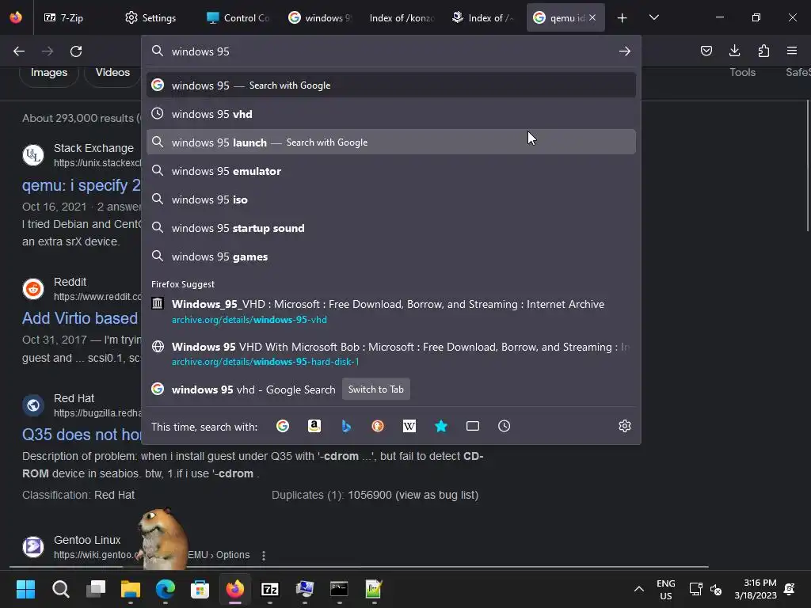The height and width of the screenshot is (608, 811).
Task: Switch to the 'windows 9' Google tab
Action: (x=320, y=17)
